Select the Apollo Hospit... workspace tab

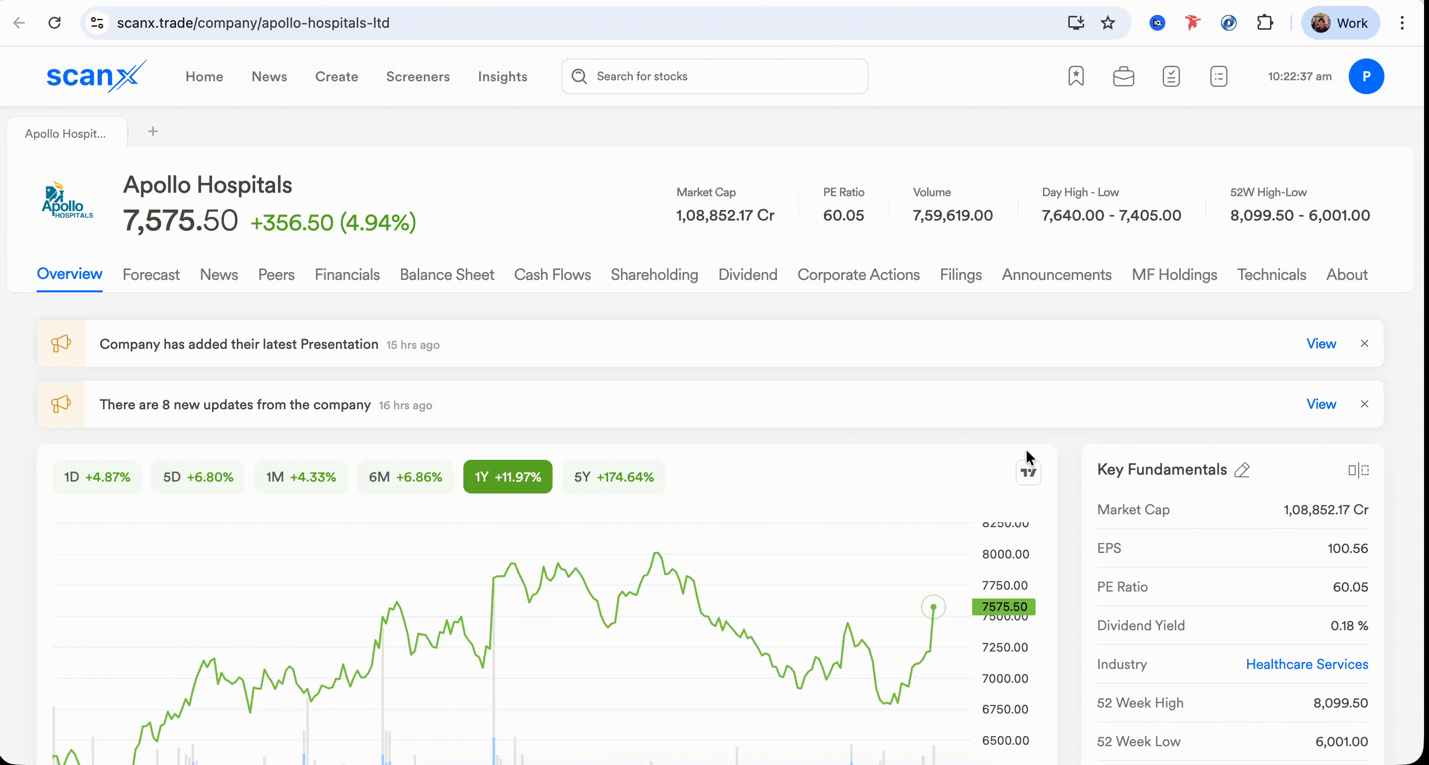65,134
